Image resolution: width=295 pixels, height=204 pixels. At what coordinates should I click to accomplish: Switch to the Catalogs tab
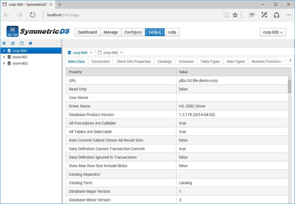(x=165, y=61)
